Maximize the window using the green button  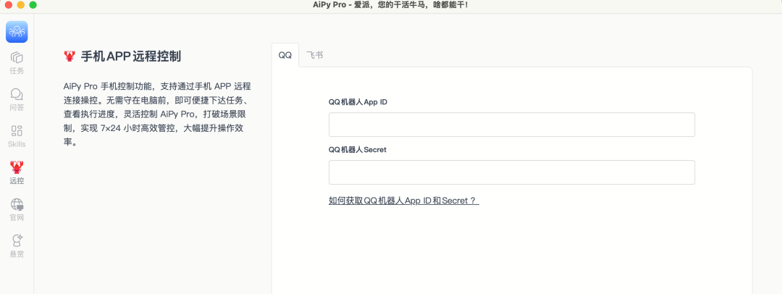coord(33,5)
